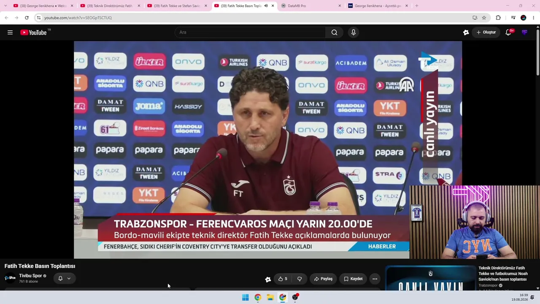The image size is (540, 304).
Task: Switch to the Teknik Direktörümüz Fatih tab
Action: click(110, 6)
